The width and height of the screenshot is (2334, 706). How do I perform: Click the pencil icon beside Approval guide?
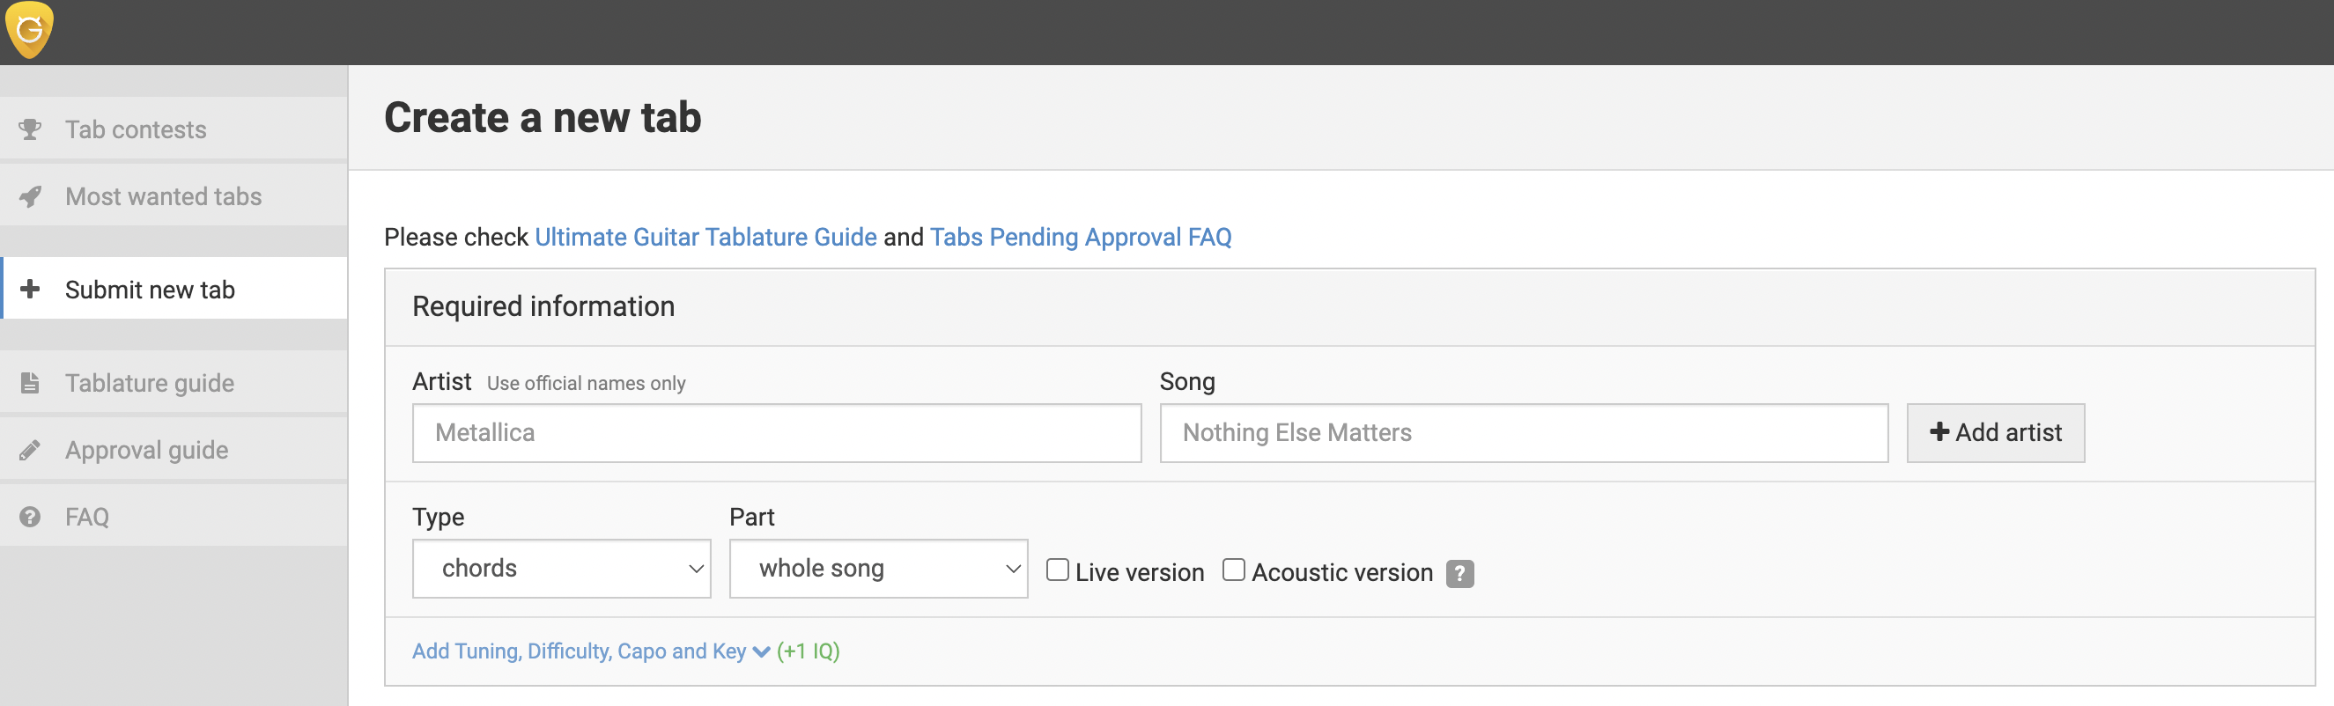(30, 450)
